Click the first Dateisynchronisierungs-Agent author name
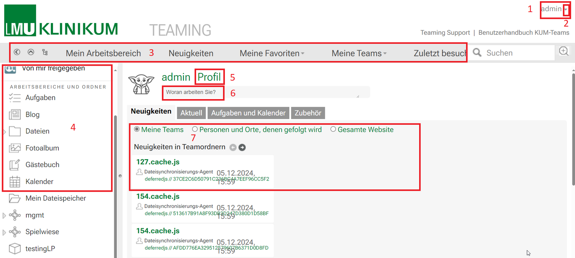This screenshot has width=575, height=258. click(179, 172)
